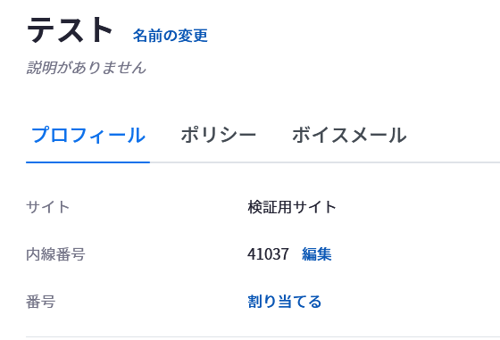Click the blue underline below プロフィール
The image size is (500, 340).
[x=88, y=162]
